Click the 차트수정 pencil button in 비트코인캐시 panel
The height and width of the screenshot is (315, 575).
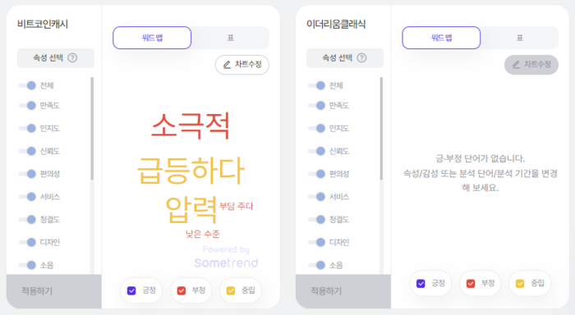242,65
